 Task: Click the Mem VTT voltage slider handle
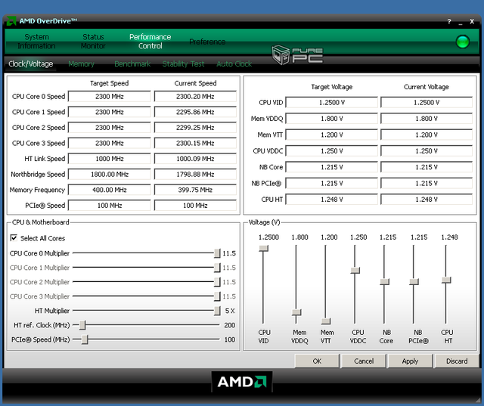(x=326, y=321)
